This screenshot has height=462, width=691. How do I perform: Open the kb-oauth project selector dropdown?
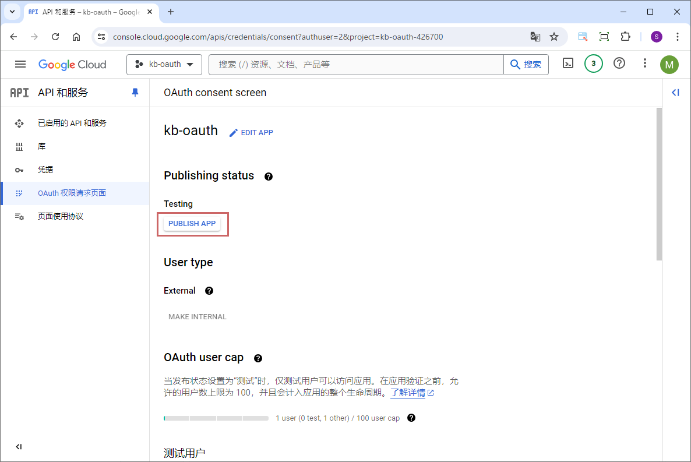tap(164, 65)
